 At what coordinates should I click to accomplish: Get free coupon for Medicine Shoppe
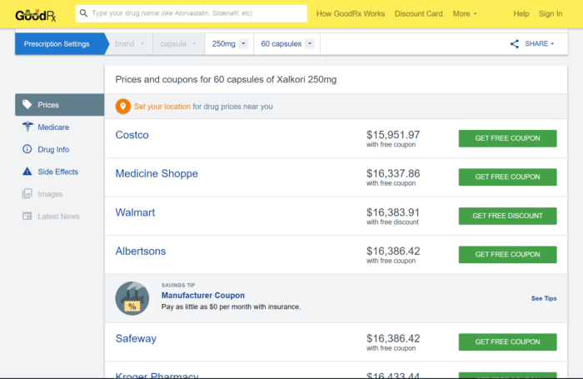[x=507, y=177]
